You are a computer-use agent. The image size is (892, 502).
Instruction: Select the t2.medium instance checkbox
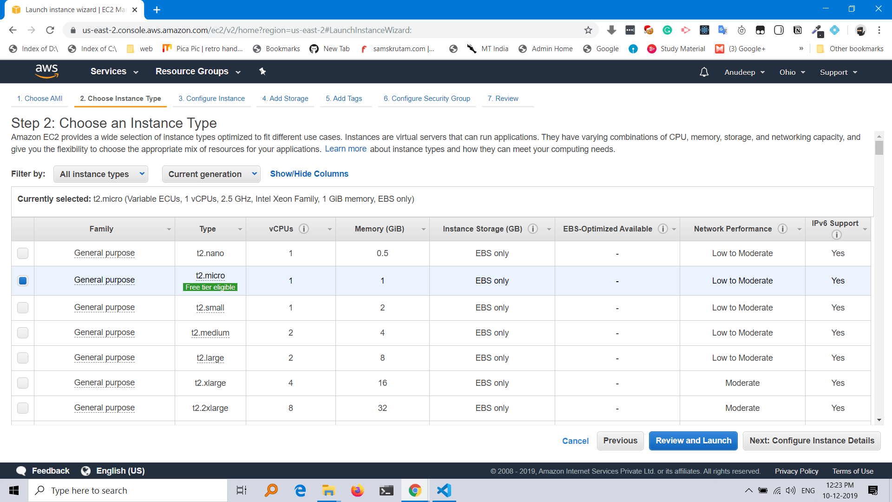23,333
